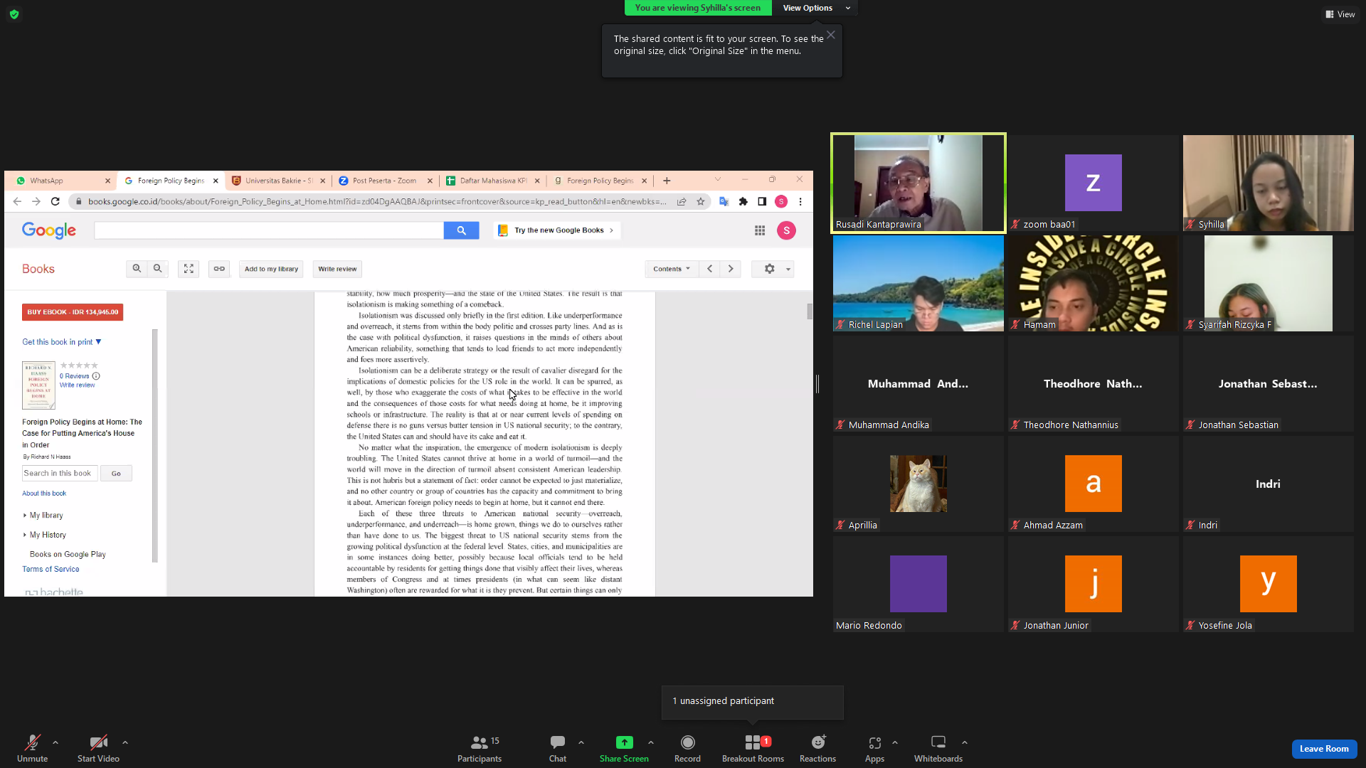Viewport: 1366px width, 768px height.
Task: Click Search in this book field
Action: coord(60,474)
